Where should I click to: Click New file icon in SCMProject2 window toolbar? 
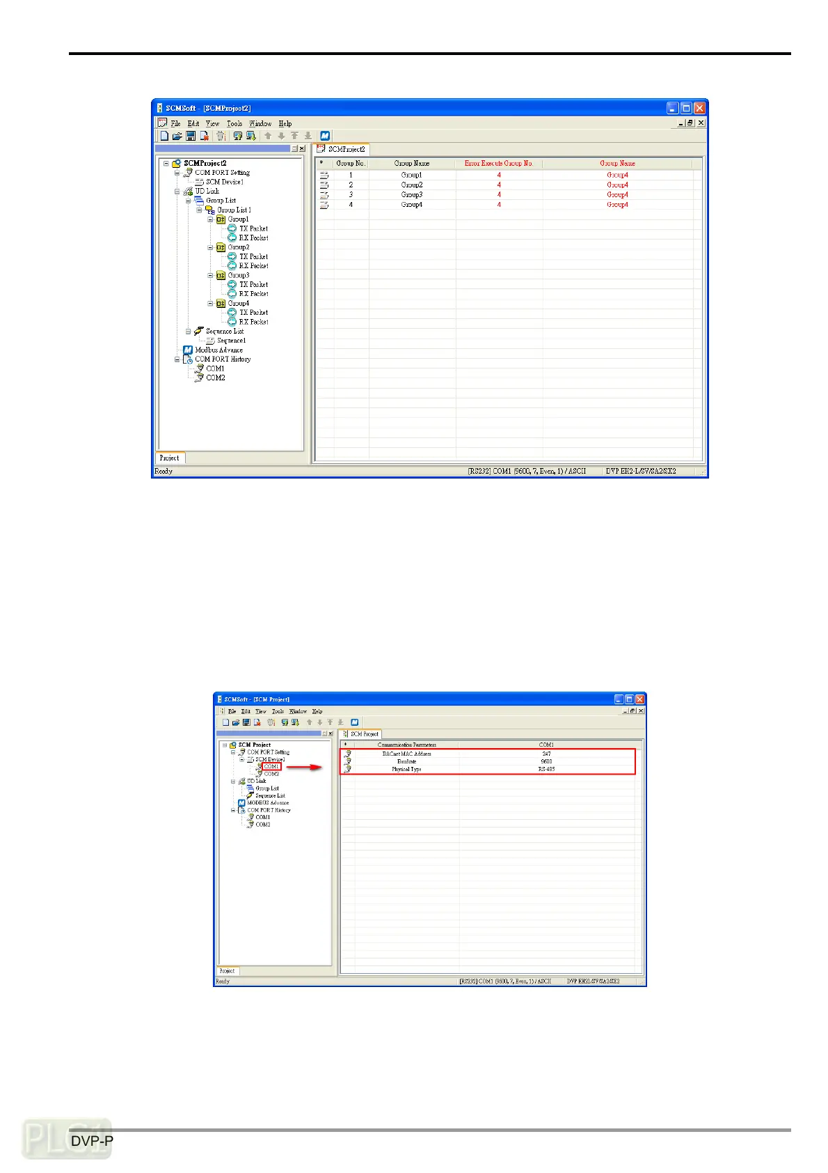tap(164, 136)
